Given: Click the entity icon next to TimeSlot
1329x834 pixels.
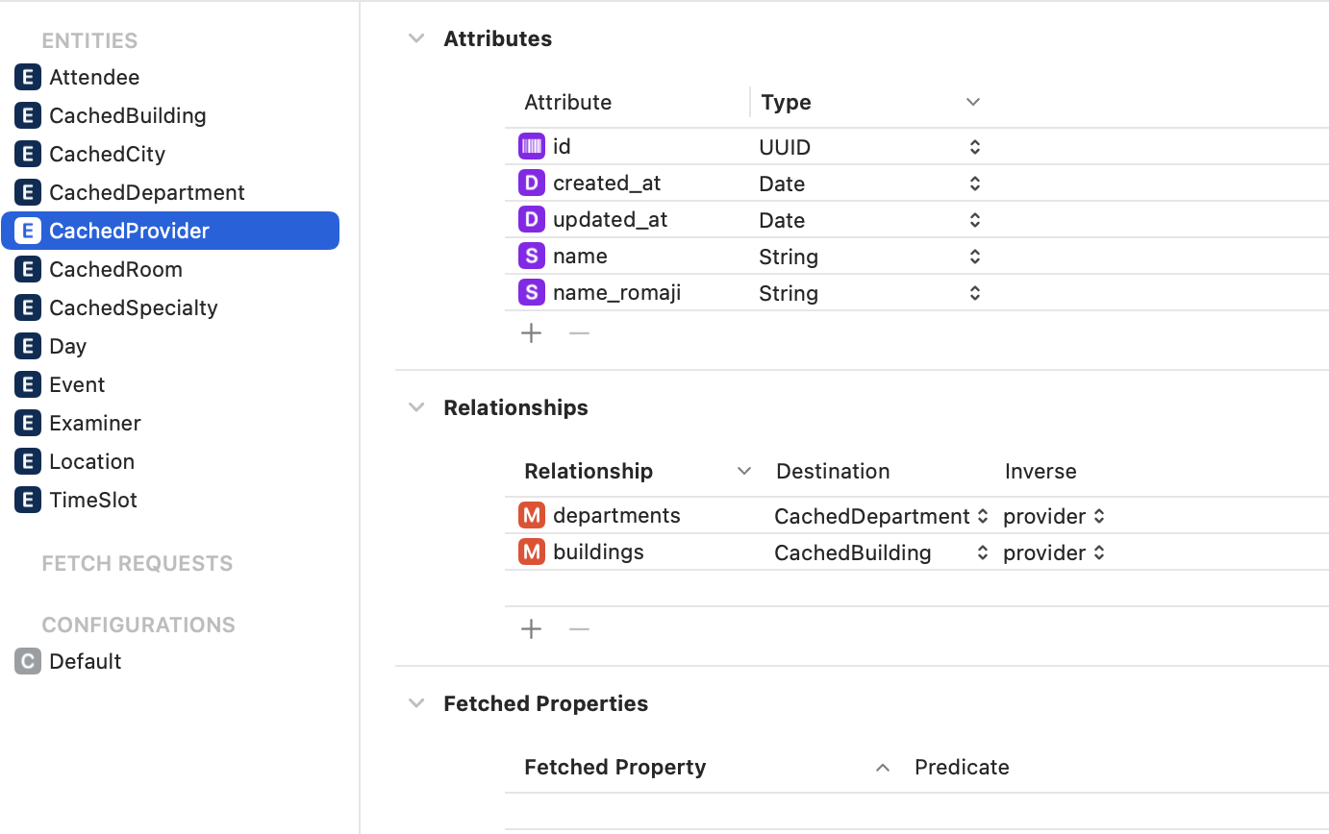Looking at the screenshot, I should (28, 500).
